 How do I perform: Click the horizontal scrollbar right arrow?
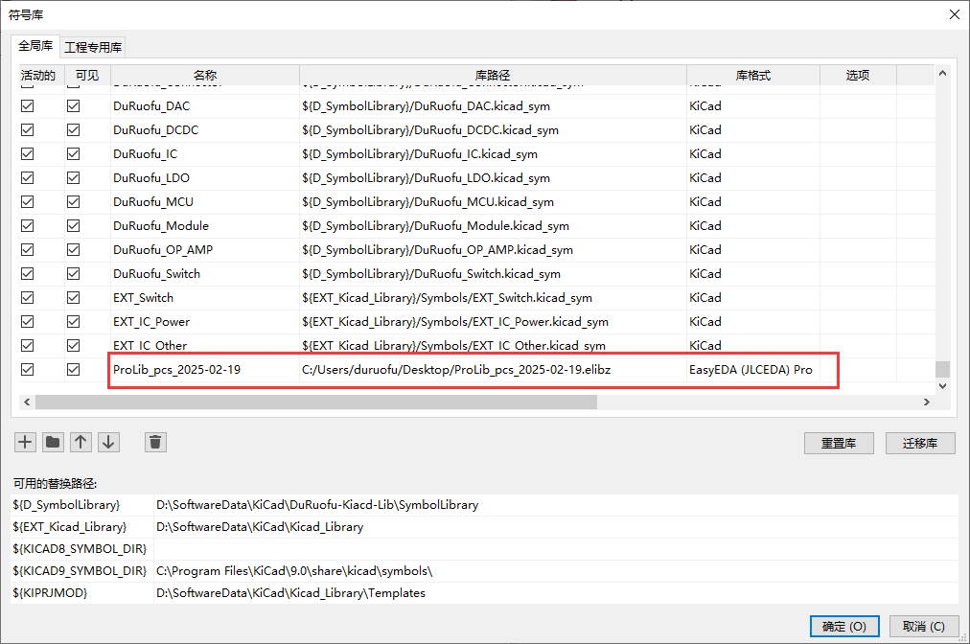point(926,402)
